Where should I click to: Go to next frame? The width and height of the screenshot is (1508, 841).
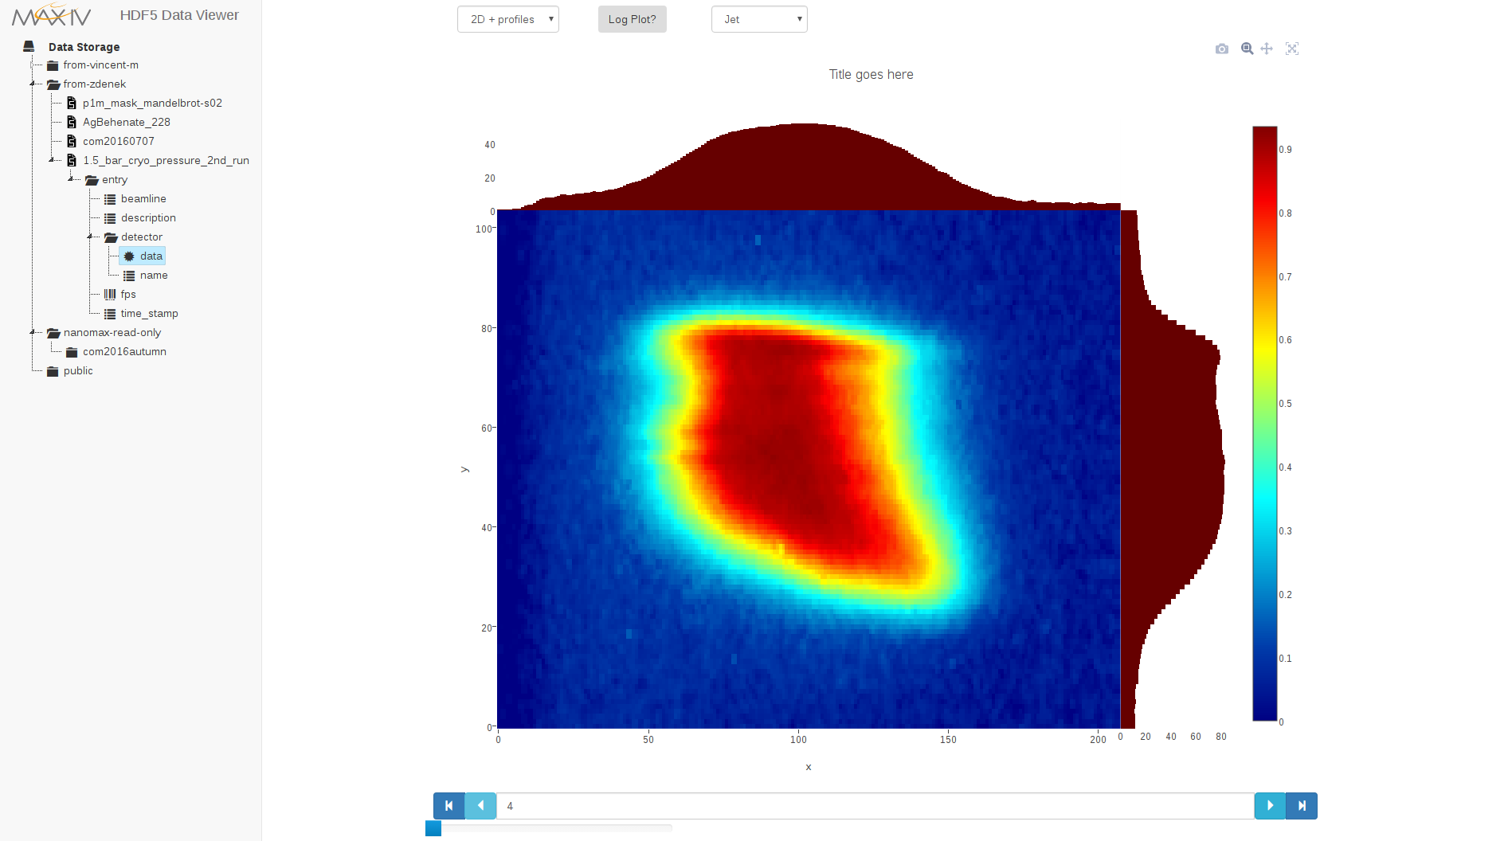(x=1270, y=806)
